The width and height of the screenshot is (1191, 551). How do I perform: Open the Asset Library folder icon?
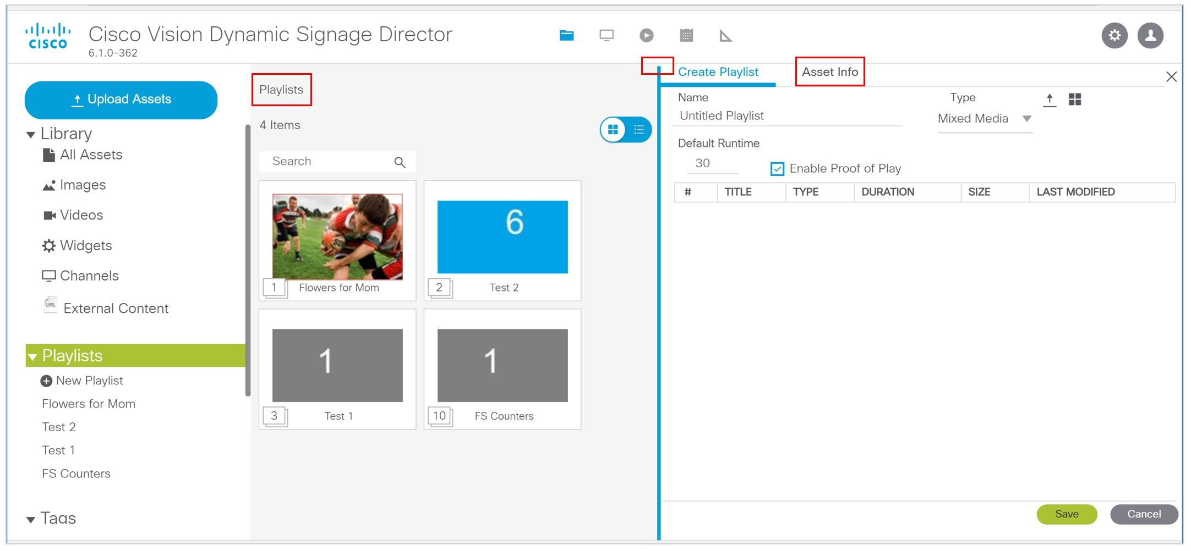click(x=566, y=36)
